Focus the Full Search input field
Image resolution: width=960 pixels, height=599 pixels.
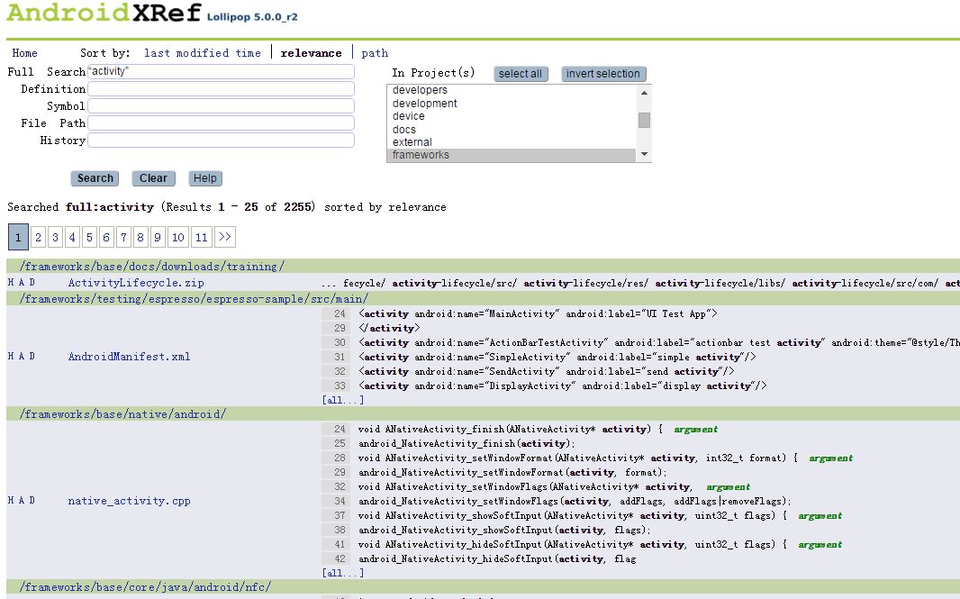221,72
